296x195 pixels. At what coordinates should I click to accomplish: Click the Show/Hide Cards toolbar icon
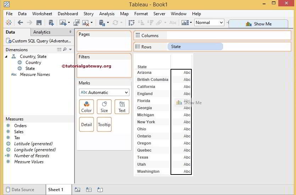185,23
